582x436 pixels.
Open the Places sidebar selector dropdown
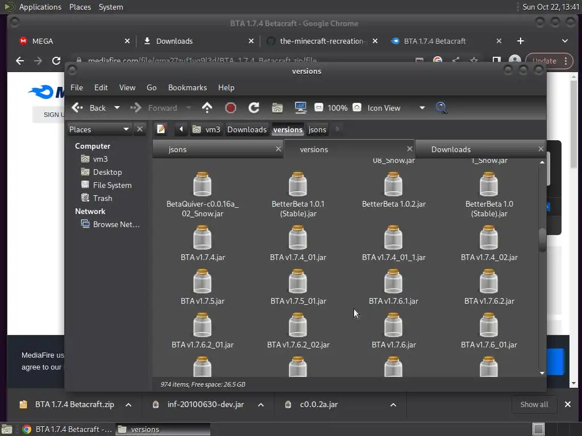coord(126,129)
